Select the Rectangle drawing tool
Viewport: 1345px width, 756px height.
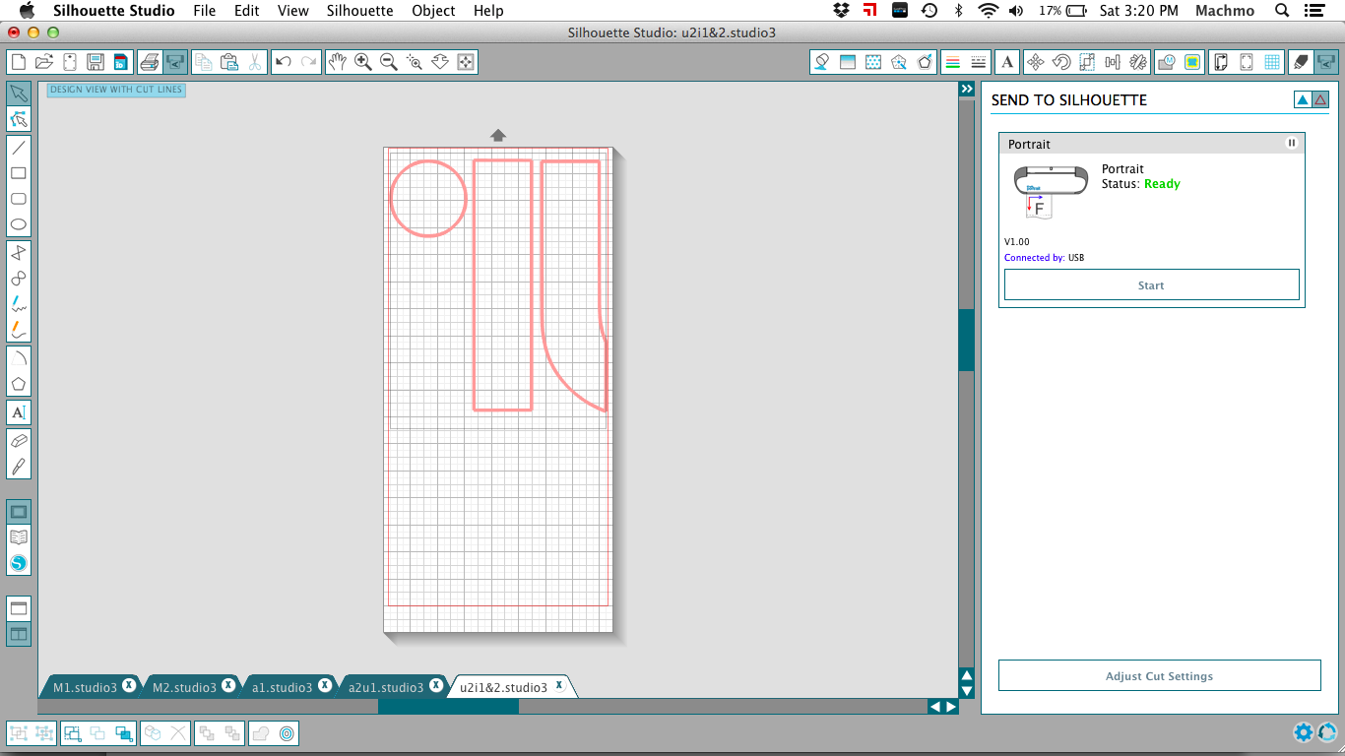coord(19,173)
